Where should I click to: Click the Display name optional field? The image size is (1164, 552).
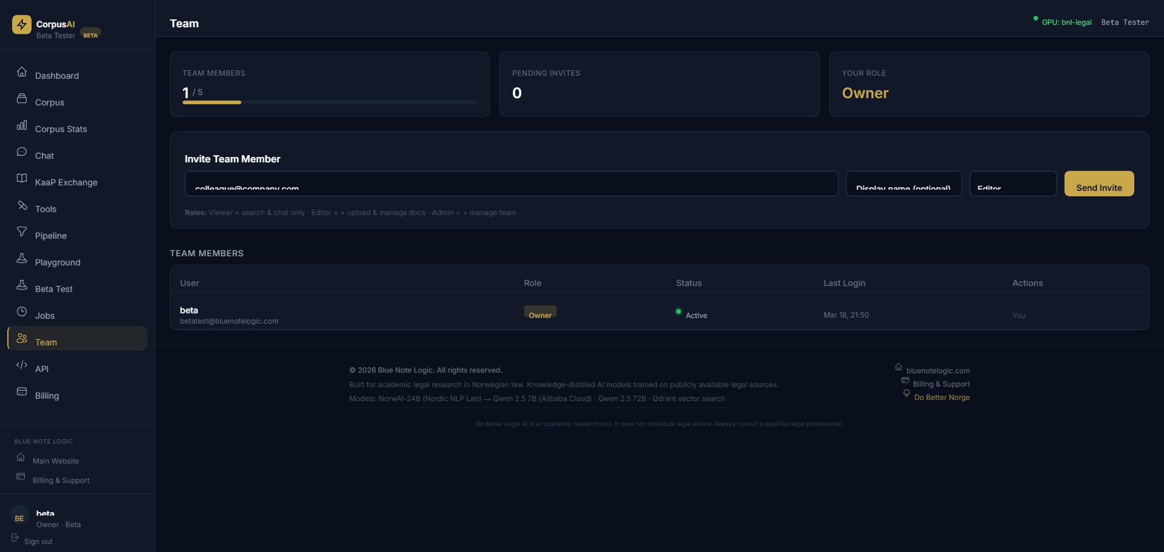tap(903, 184)
